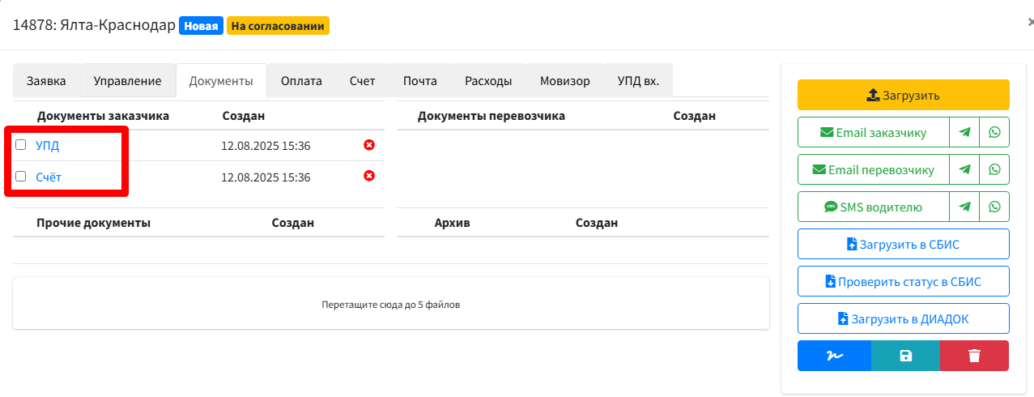Click the file drop zone area
The width and height of the screenshot is (1034, 397).
point(390,304)
